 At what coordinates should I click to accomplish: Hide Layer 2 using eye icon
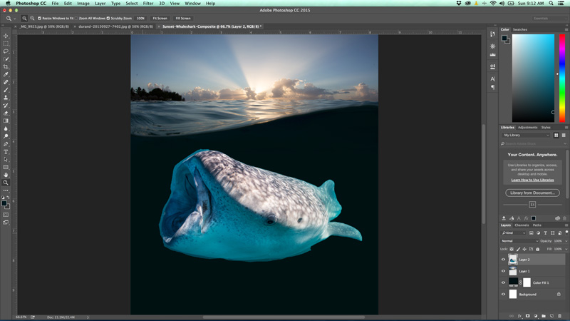(504, 260)
